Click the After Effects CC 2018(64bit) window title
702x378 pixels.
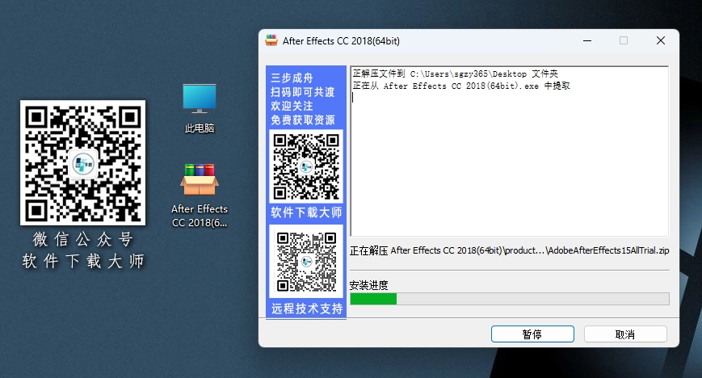pos(341,40)
